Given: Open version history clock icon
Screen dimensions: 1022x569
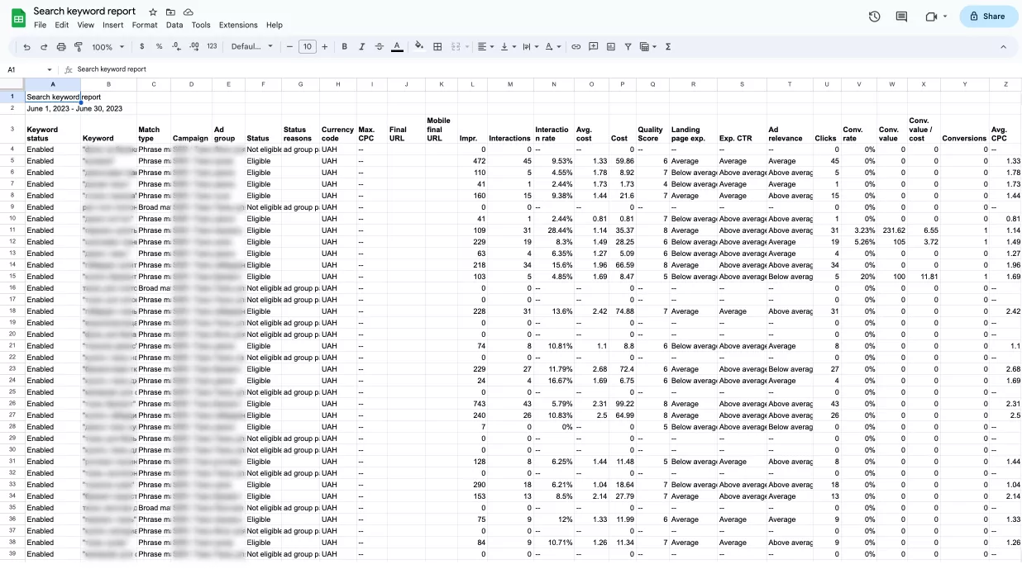Looking at the screenshot, I should 875,17.
